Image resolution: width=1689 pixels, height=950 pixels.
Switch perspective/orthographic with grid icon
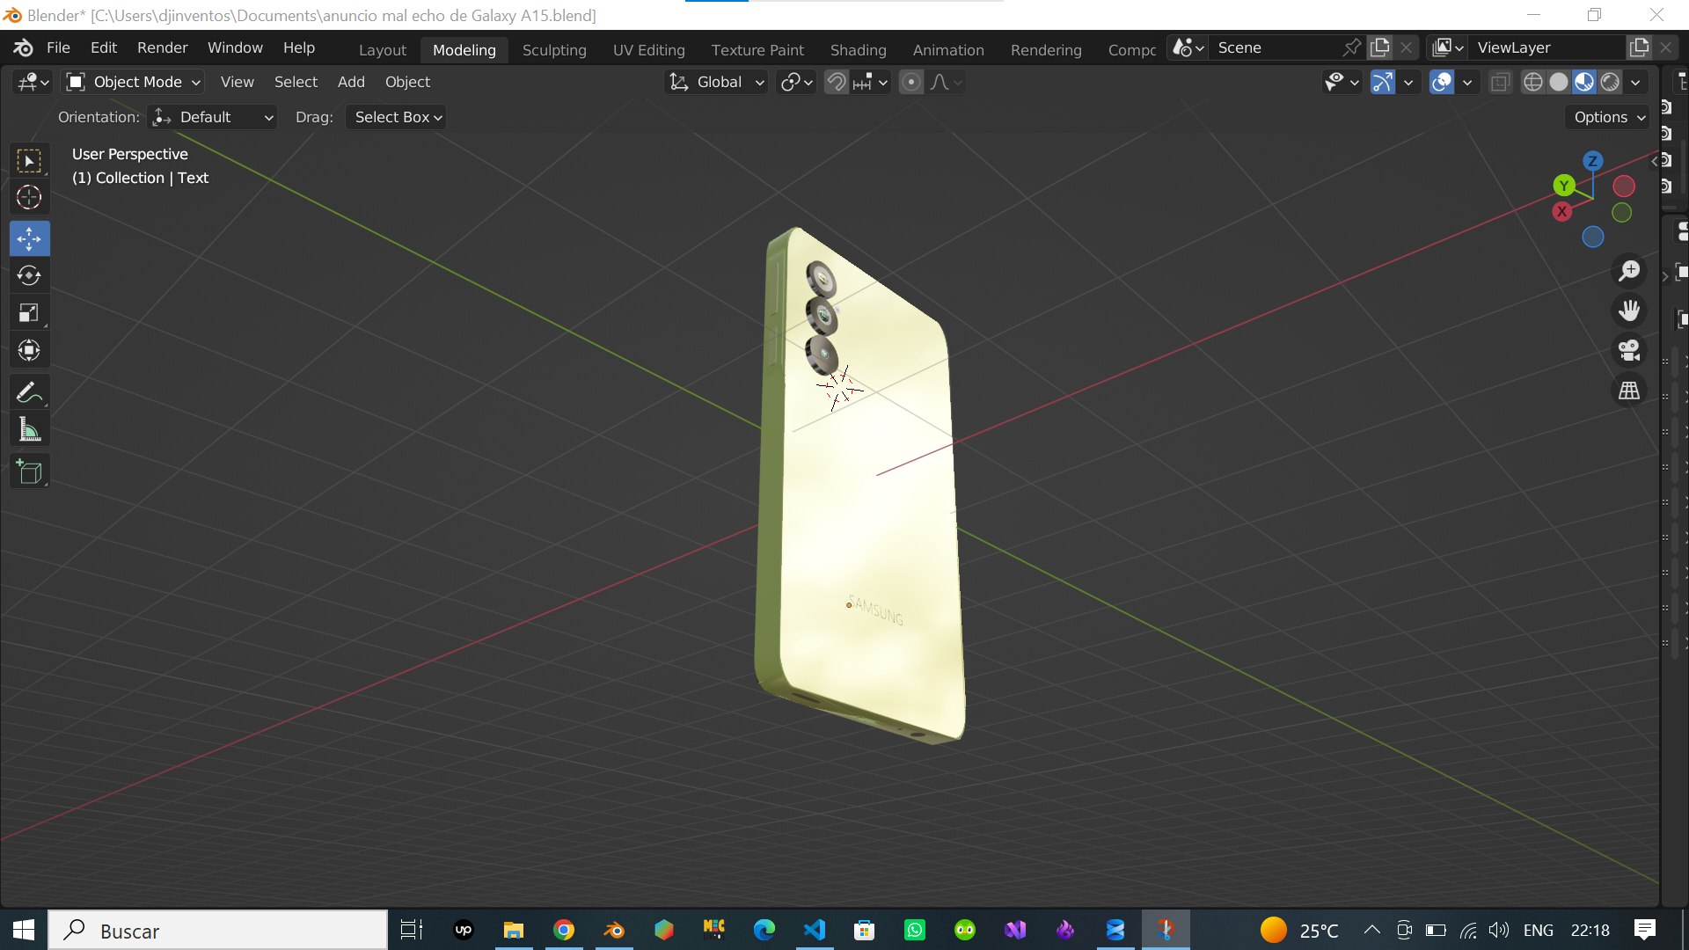[x=1629, y=390]
